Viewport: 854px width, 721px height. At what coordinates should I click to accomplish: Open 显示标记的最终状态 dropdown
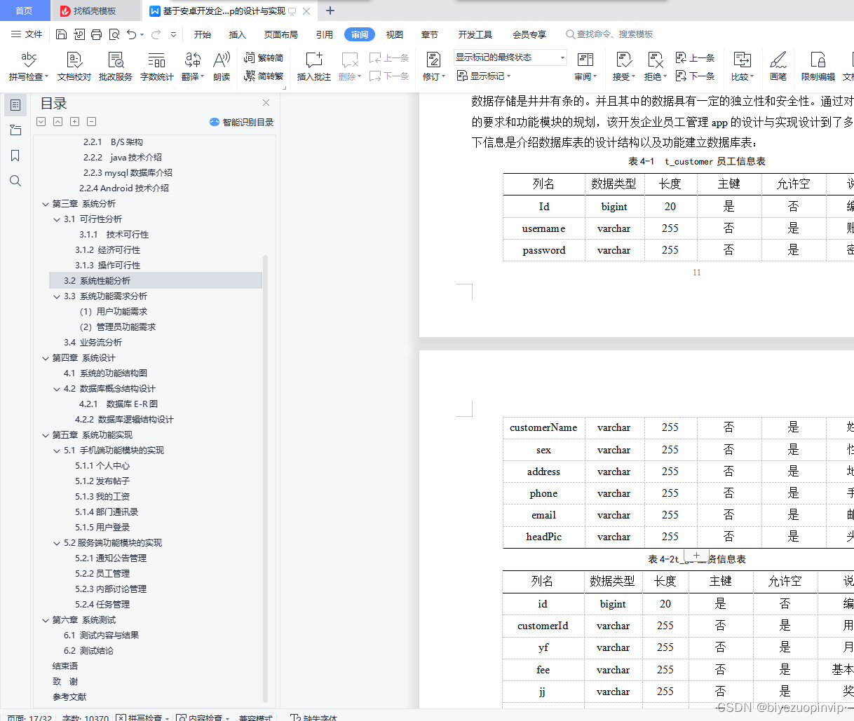click(510, 57)
